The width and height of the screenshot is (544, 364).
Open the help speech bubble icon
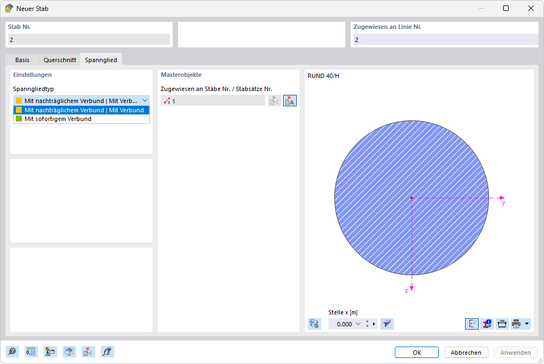(x=12, y=352)
